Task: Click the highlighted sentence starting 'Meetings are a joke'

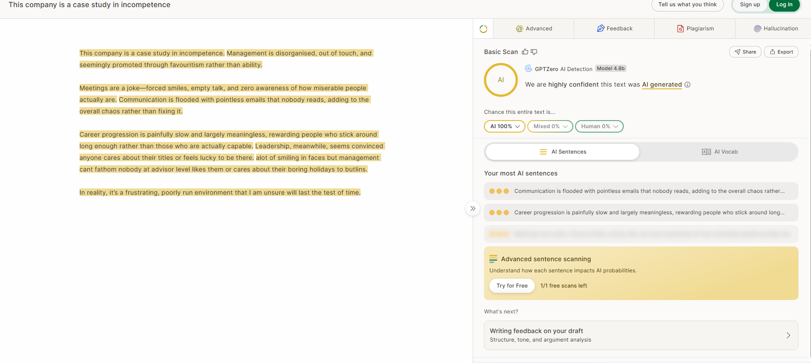Action: 223,88
